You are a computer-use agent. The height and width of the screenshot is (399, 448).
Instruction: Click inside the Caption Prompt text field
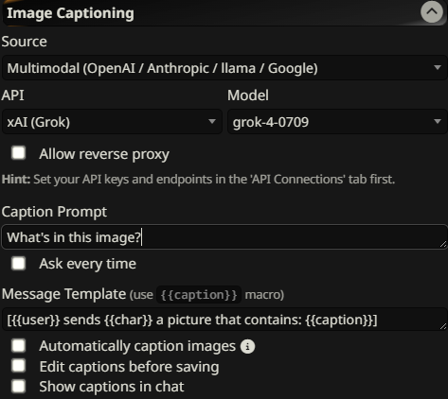pos(224,237)
